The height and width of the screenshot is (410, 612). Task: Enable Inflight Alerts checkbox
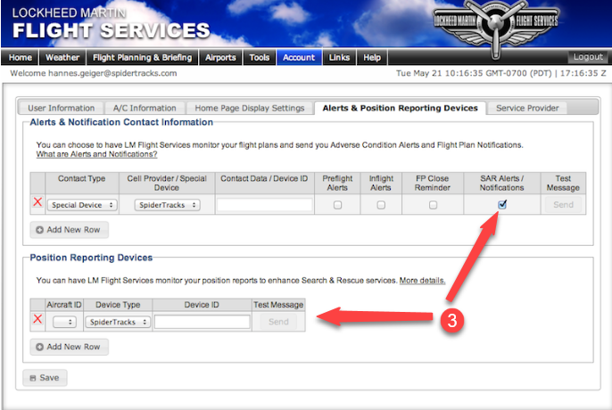click(381, 205)
